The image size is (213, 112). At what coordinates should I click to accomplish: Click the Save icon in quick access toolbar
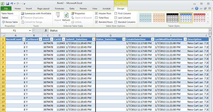(x=7, y=4)
